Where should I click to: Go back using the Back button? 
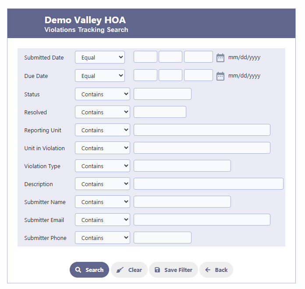pos(216,270)
